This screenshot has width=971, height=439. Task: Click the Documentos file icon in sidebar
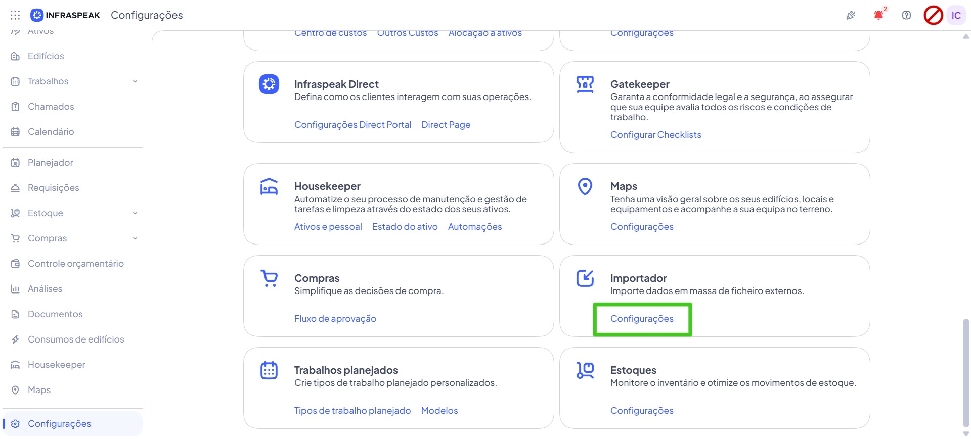(x=15, y=314)
